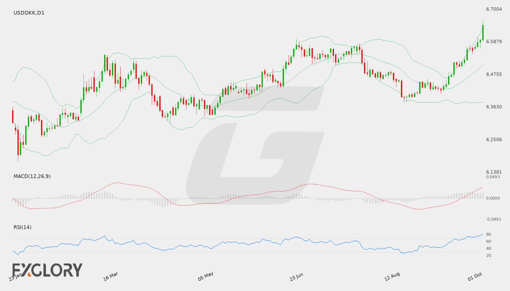Click the RSI 40 level label

click(x=489, y=248)
